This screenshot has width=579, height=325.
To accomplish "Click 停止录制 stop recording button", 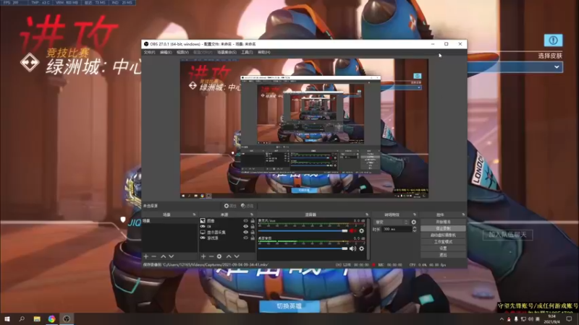I will [443, 228].
